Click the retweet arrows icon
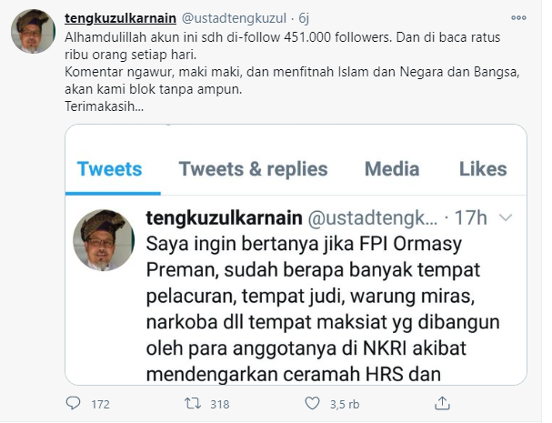This screenshot has width=552, height=423. click(x=194, y=403)
